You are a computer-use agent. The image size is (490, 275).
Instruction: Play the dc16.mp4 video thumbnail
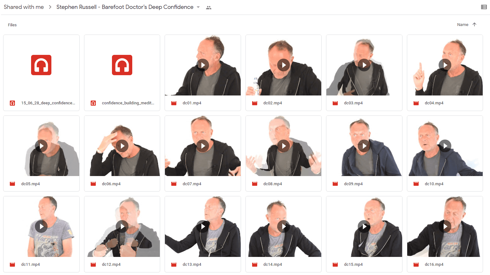445,226
